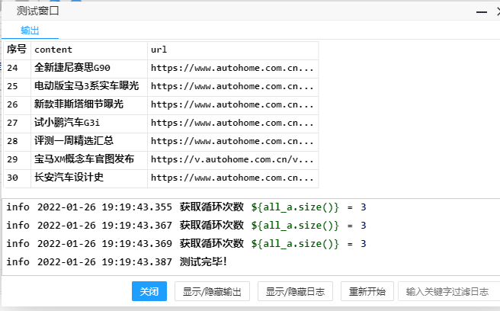The image size is (500, 311).
Task: Select cell 电动版宝马3系实车曝光
Action: click(89, 87)
